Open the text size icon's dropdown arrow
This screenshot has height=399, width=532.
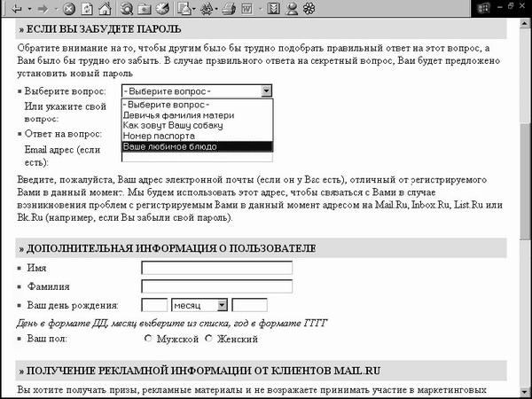[x=216, y=9]
